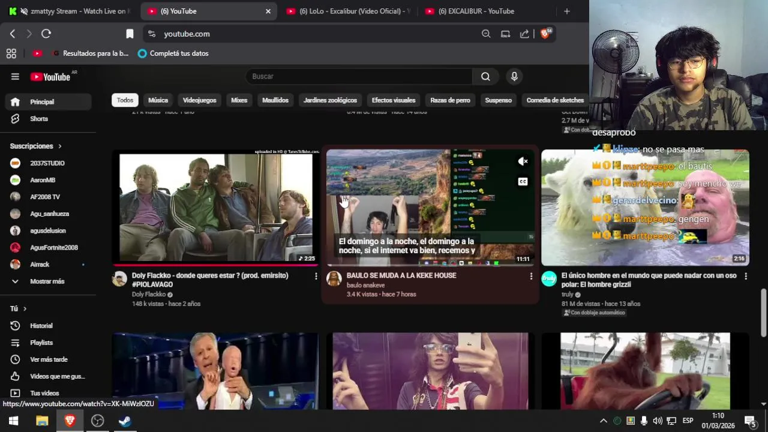
Task: Open the Doly Flackko video thumbnail
Action: (215, 208)
